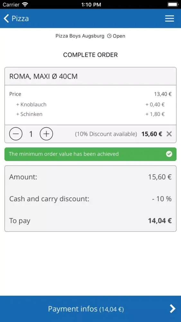The width and height of the screenshot is (181, 322).
Task: Remove Roma pizza with X icon
Action: (x=169, y=134)
